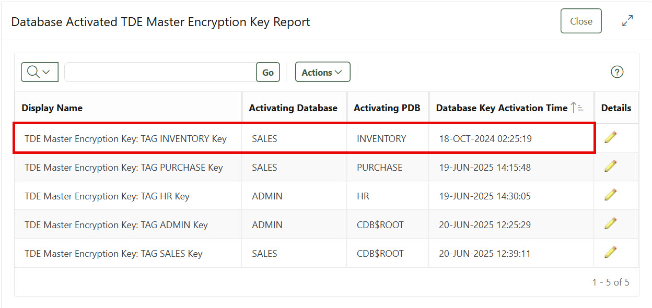The height and width of the screenshot is (308, 652).
Task: Open details pencil for SALES key
Action: pyautogui.click(x=611, y=252)
